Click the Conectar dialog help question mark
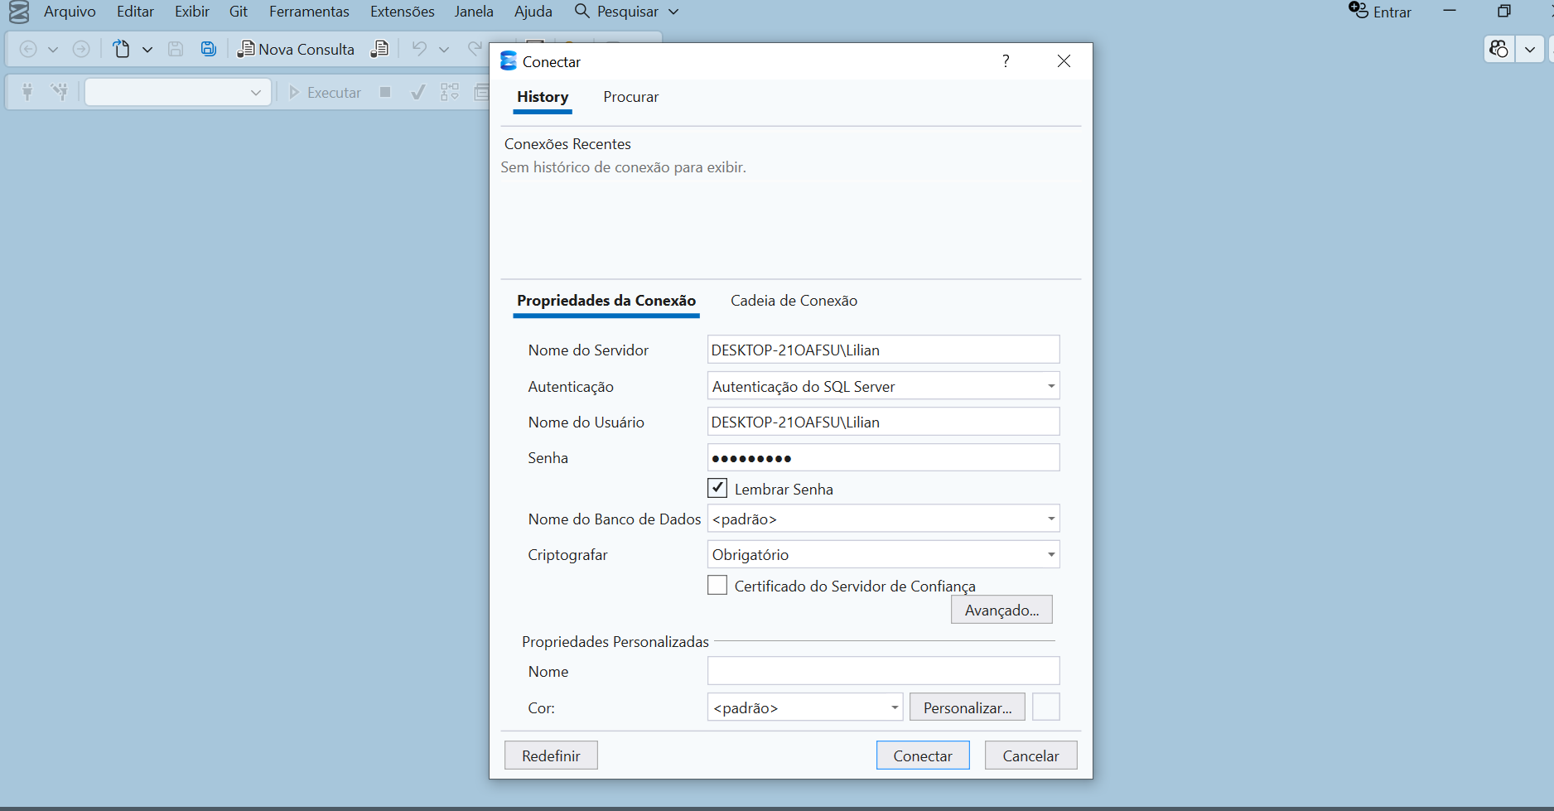 pos(1006,61)
